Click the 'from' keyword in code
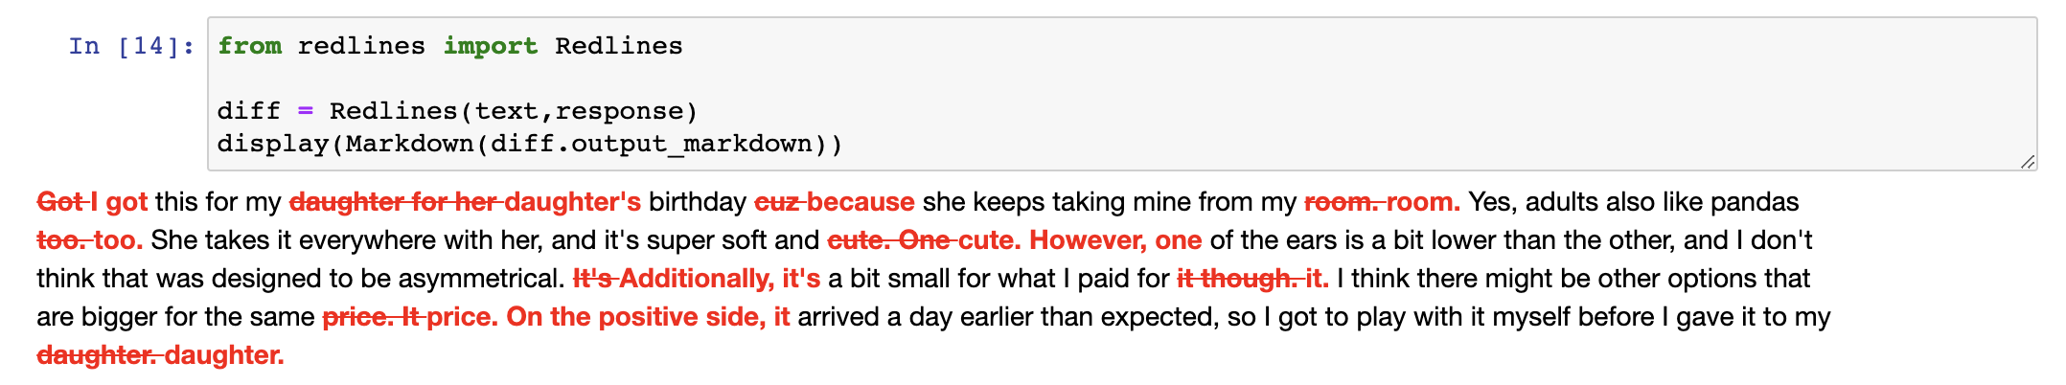2066x385 pixels. (249, 46)
